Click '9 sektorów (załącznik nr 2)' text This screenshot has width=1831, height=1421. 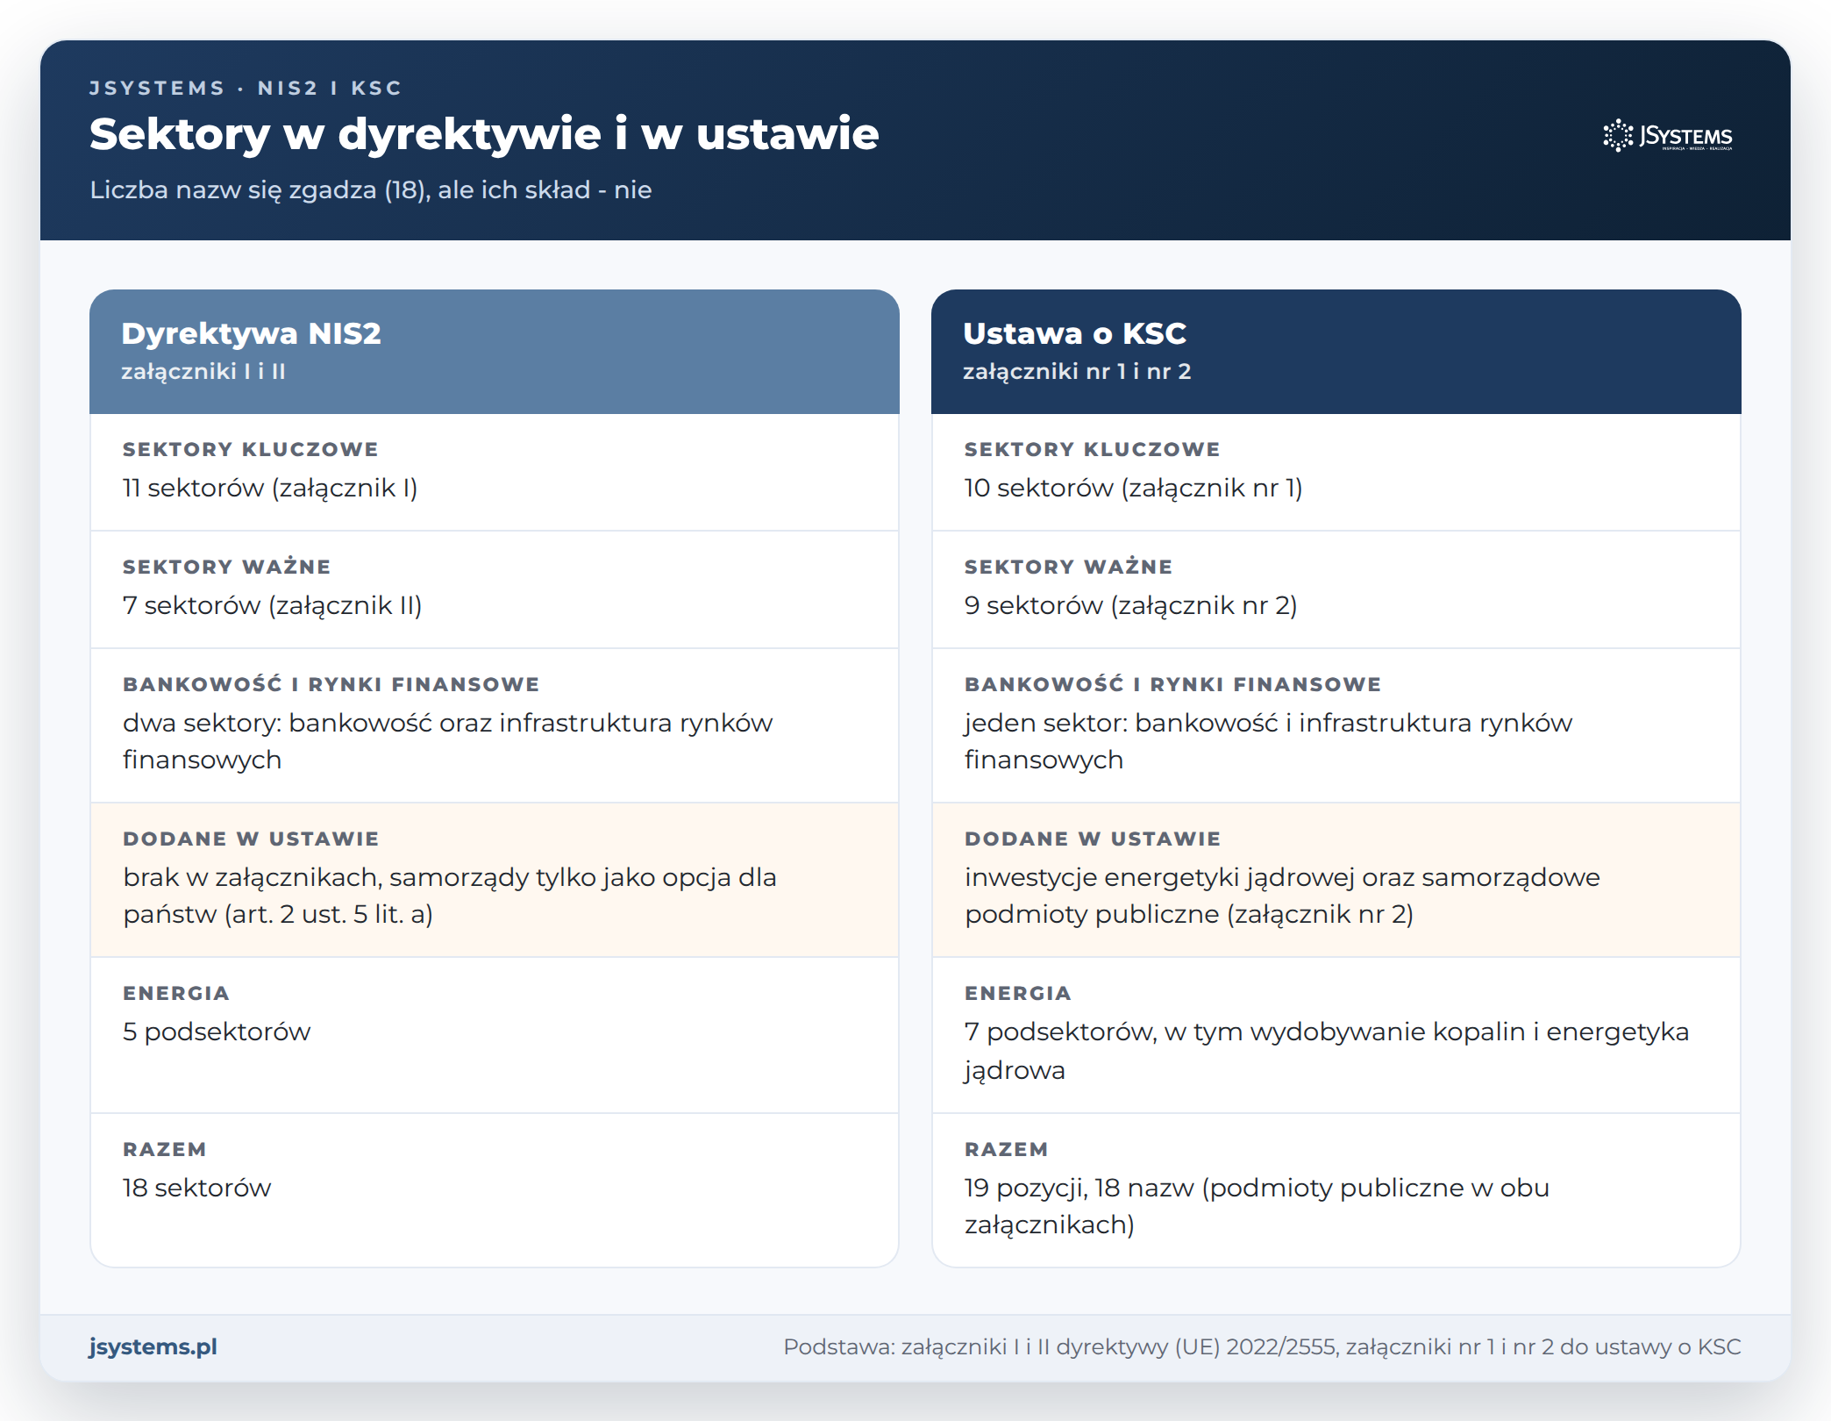(x=1130, y=605)
